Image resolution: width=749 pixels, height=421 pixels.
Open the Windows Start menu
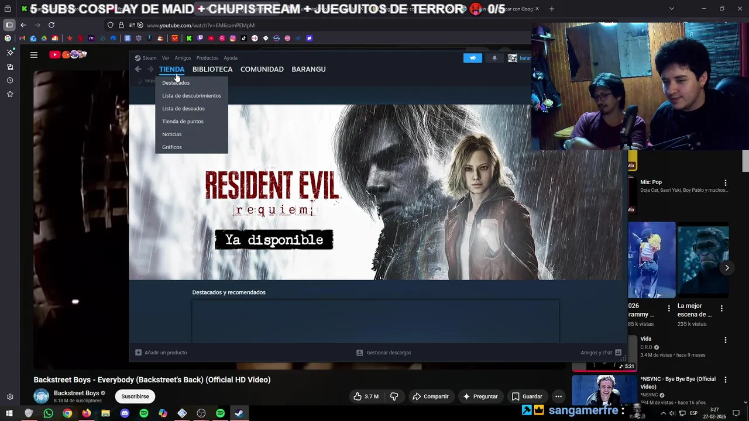(x=9, y=413)
